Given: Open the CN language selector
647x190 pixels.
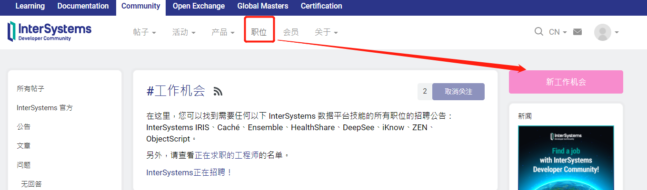Looking at the screenshot, I should click(557, 32).
